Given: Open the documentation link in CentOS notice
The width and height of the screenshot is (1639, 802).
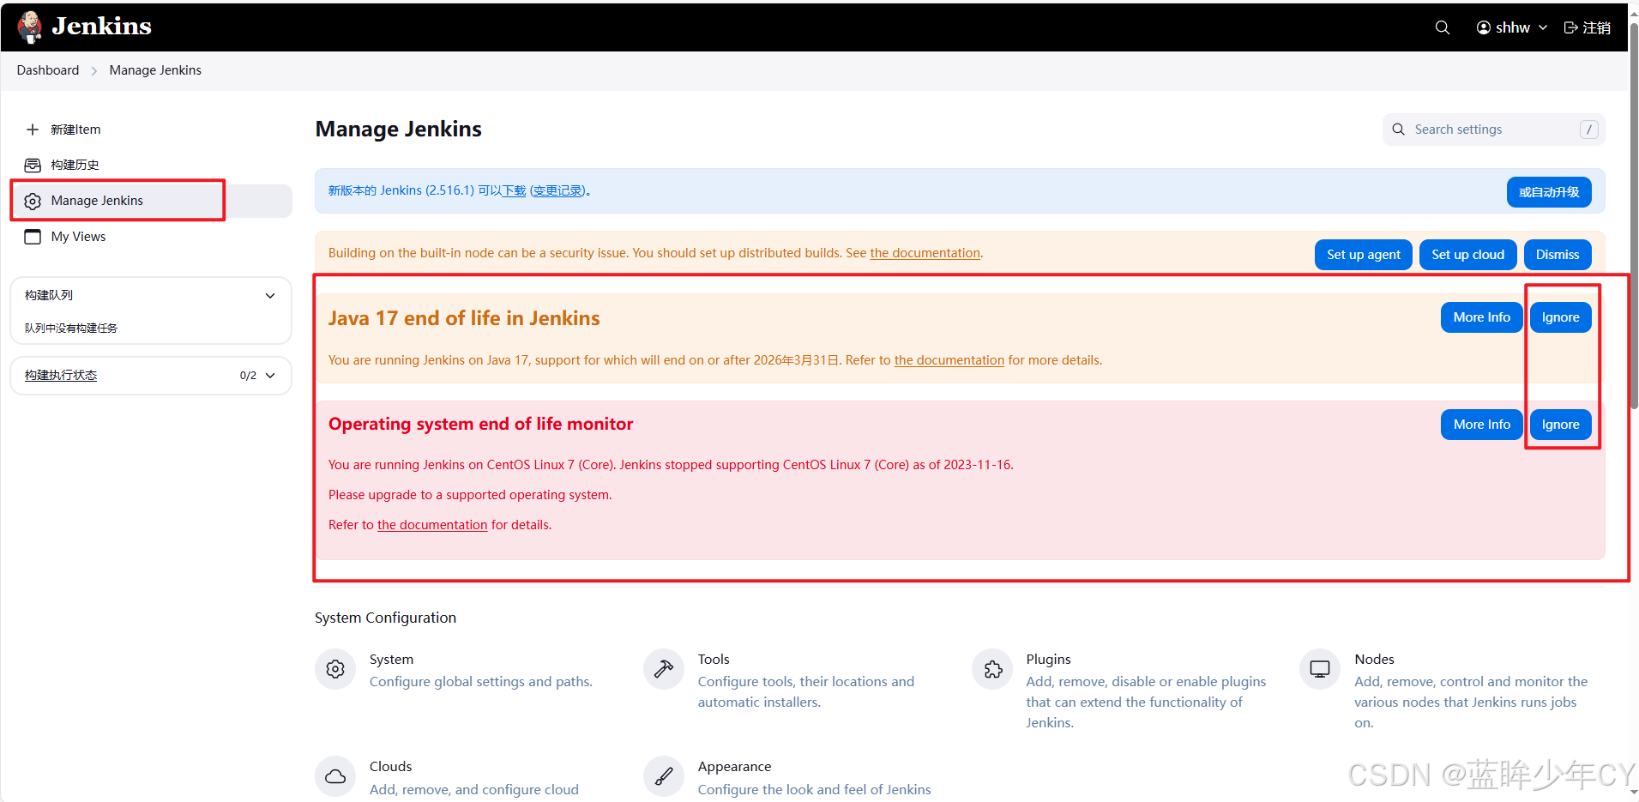Looking at the screenshot, I should 432,525.
